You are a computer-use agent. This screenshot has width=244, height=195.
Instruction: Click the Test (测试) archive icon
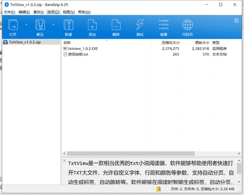tap(140, 25)
